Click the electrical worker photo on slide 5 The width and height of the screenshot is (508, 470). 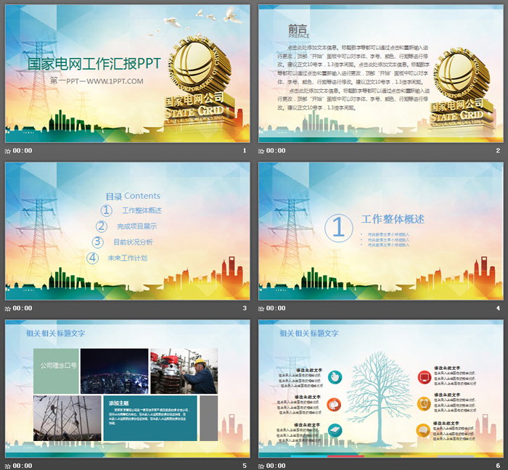point(184,371)
